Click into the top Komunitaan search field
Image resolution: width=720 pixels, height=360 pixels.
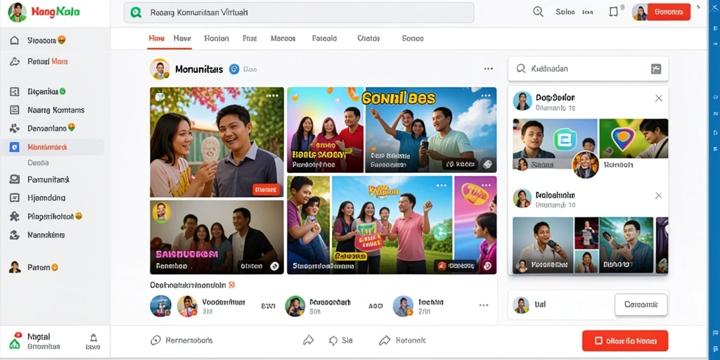click(298, 13)
